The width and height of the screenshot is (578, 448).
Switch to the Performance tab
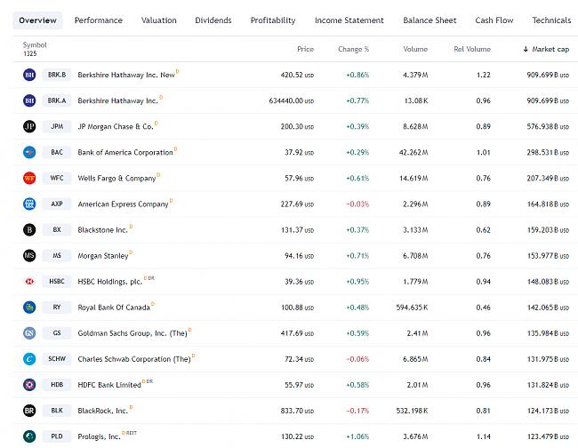coord(99,20)
